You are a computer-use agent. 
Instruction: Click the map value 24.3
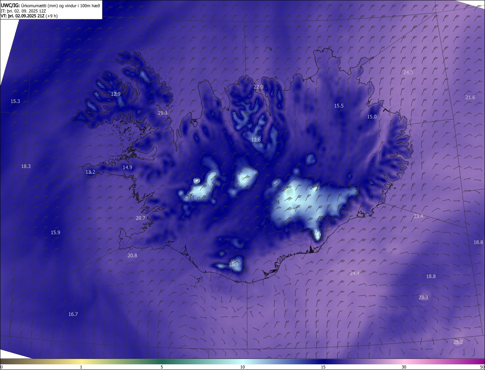tap(408, 72)
